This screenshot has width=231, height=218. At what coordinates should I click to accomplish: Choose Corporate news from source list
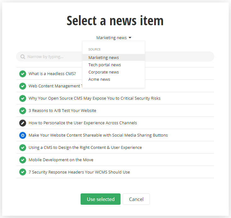[104, 72]
